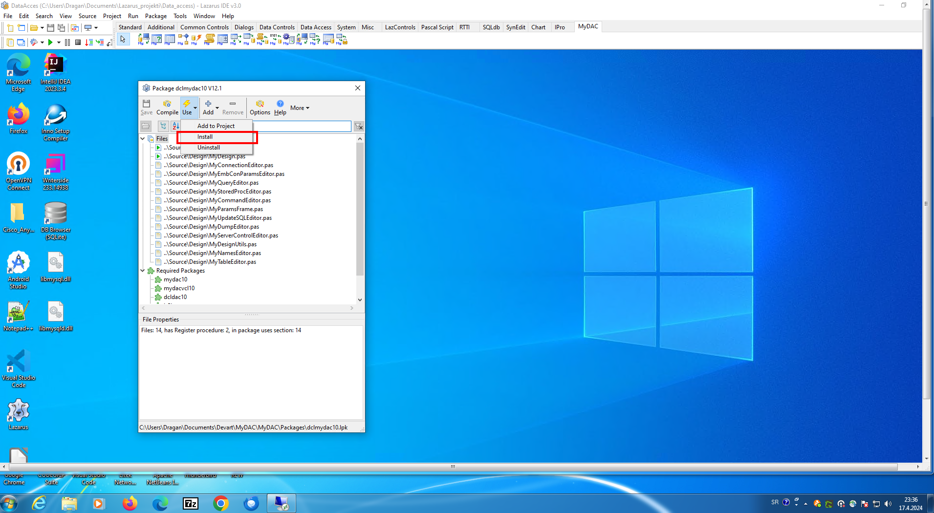934x513 pixels.
Task: Pick the MyDAC gear server control component
Action: (289, 40)
